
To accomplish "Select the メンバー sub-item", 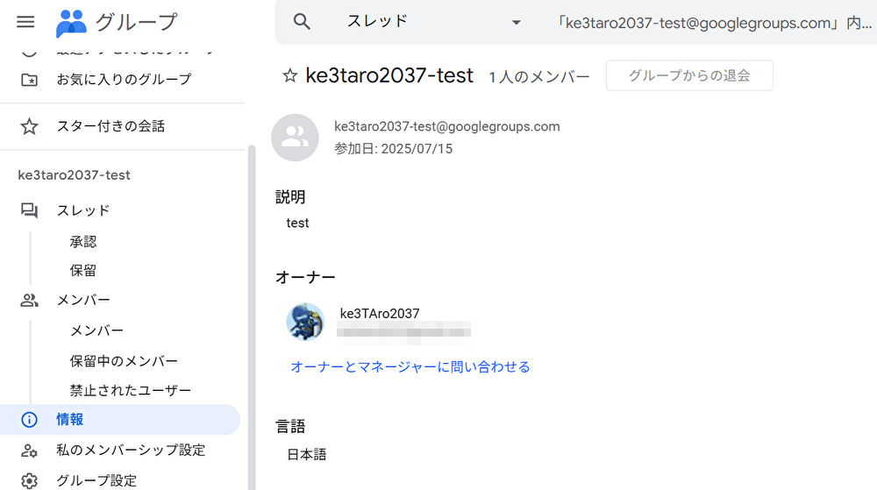I will pyautogui.click(x=96, y=330).
